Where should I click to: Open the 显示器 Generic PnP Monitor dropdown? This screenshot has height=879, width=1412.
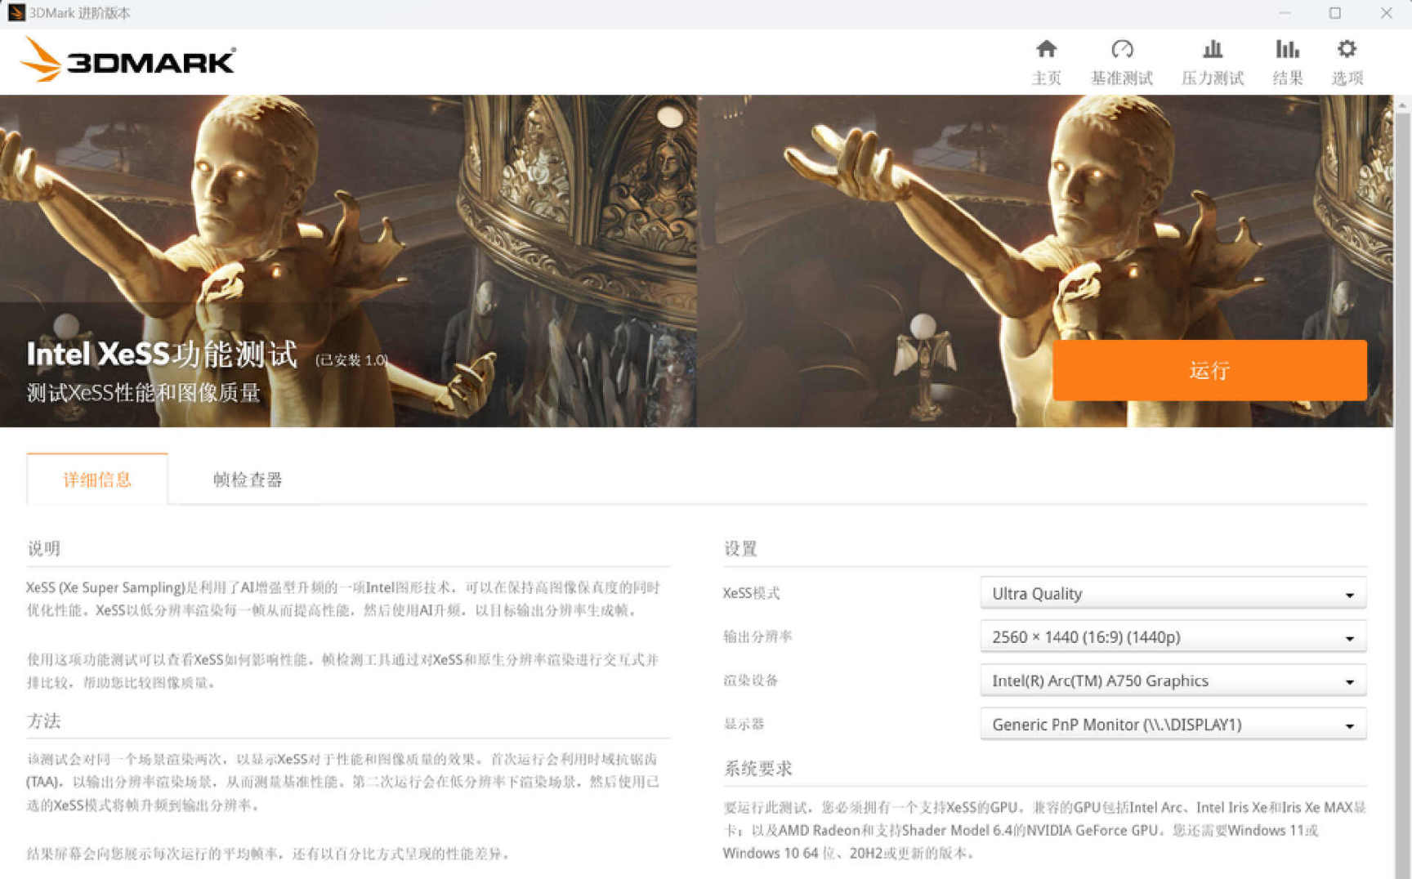(x=1173, y=725)
